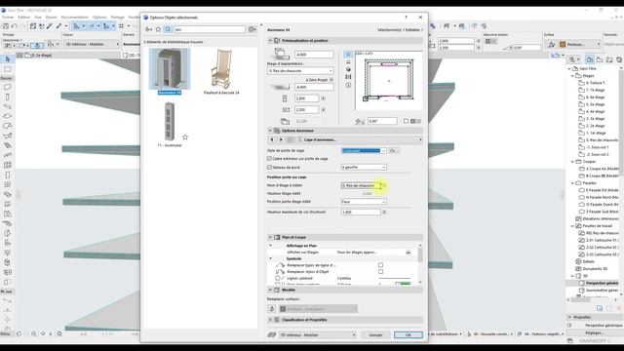The image size is (624, 351).
Task: Open the Nom d'étage à éditer dropdown
Action: (x=364, y=185)
